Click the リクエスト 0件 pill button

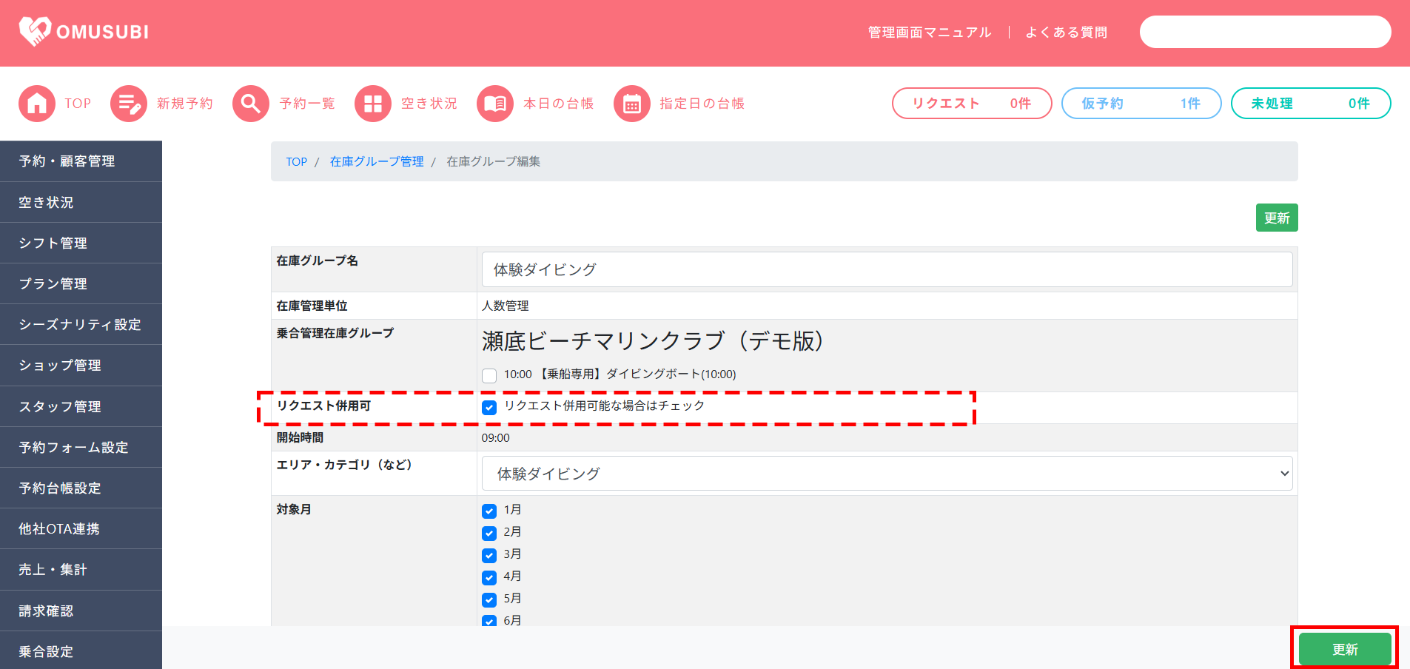point(971,104)
